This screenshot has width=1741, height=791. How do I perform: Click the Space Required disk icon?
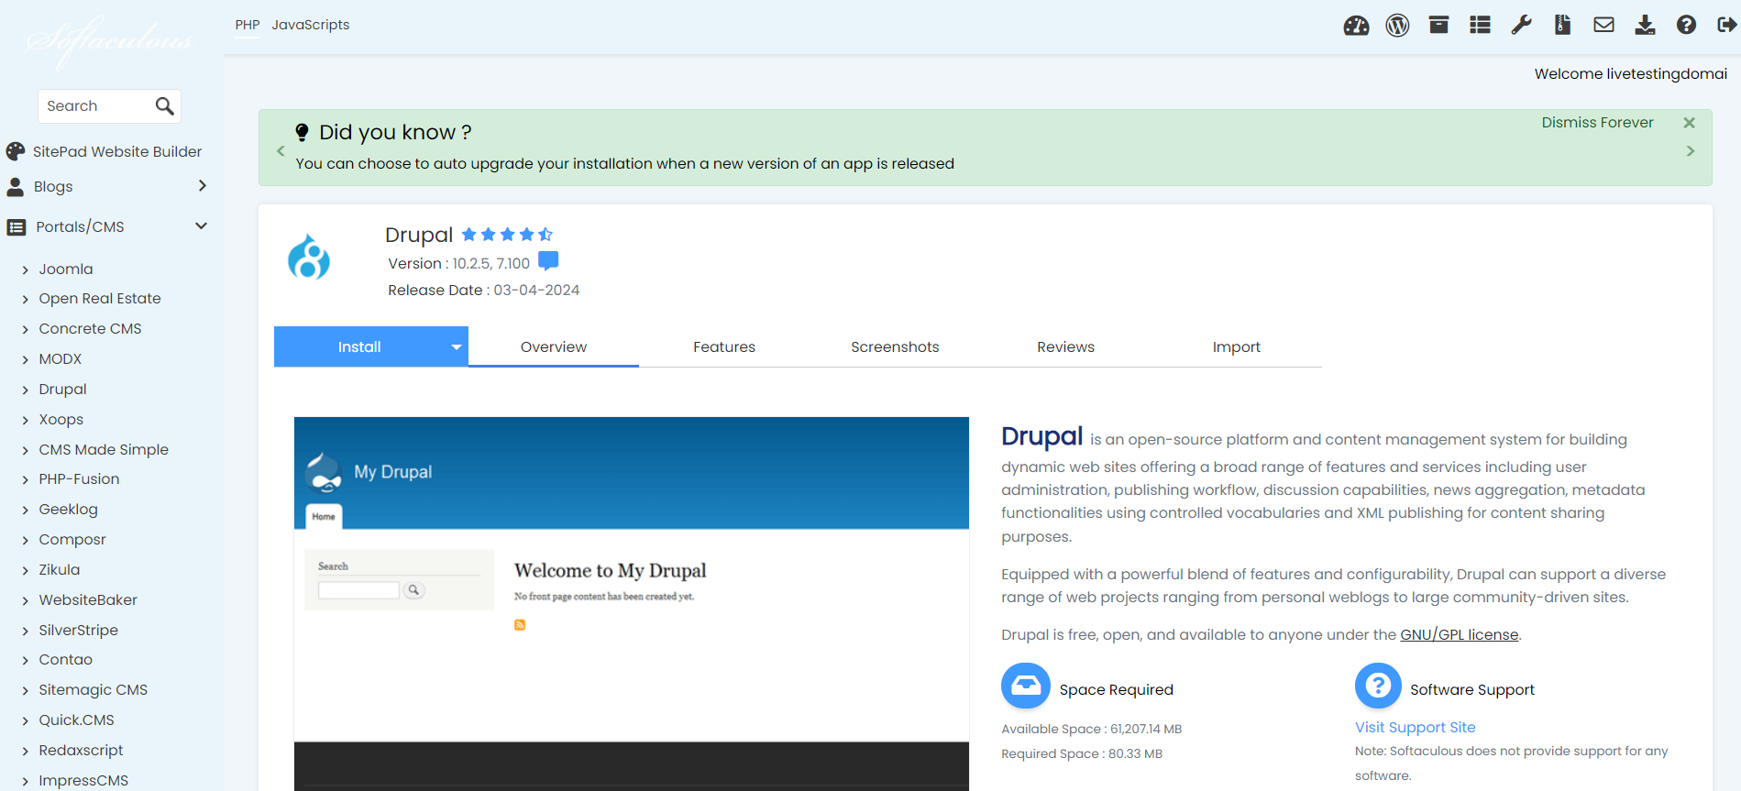pos(1025,686)
